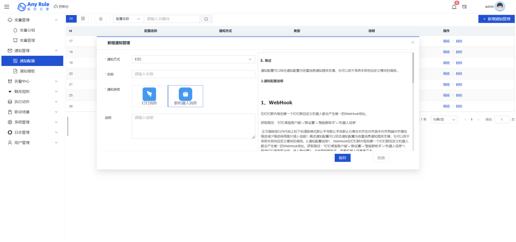Click the icon beside the notification bell
Screen dimensions: 516x242
tap(464, 7)
